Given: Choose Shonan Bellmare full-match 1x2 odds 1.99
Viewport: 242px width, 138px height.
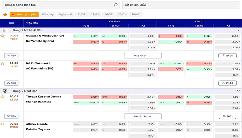Looking at the screenshot, I should (142, 102).
